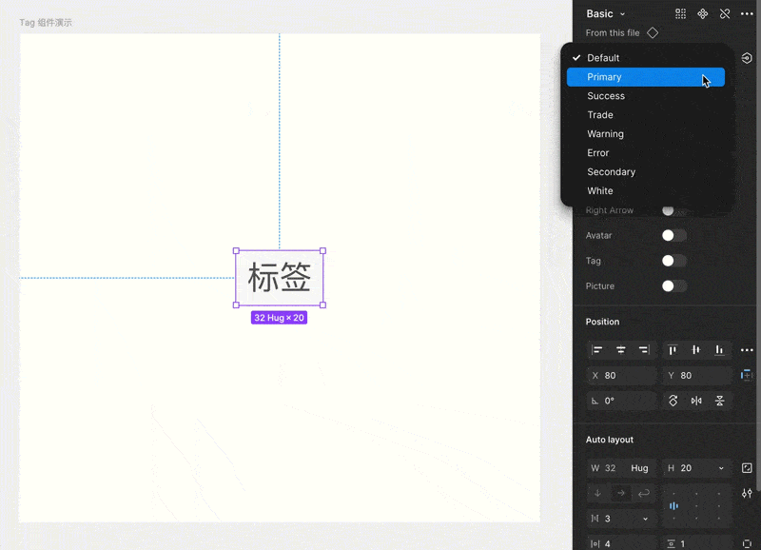Click vertical padding field showing 1
The width and height of the screenshot is (761, 550).
[697, 543]
